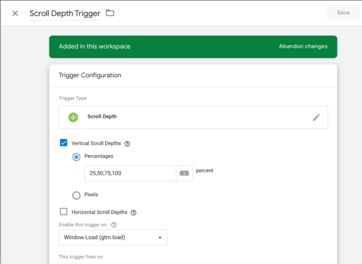Enable Horizontal Scroll Depths checkbox
Screen dimensions: 362x264
(63, 212)
